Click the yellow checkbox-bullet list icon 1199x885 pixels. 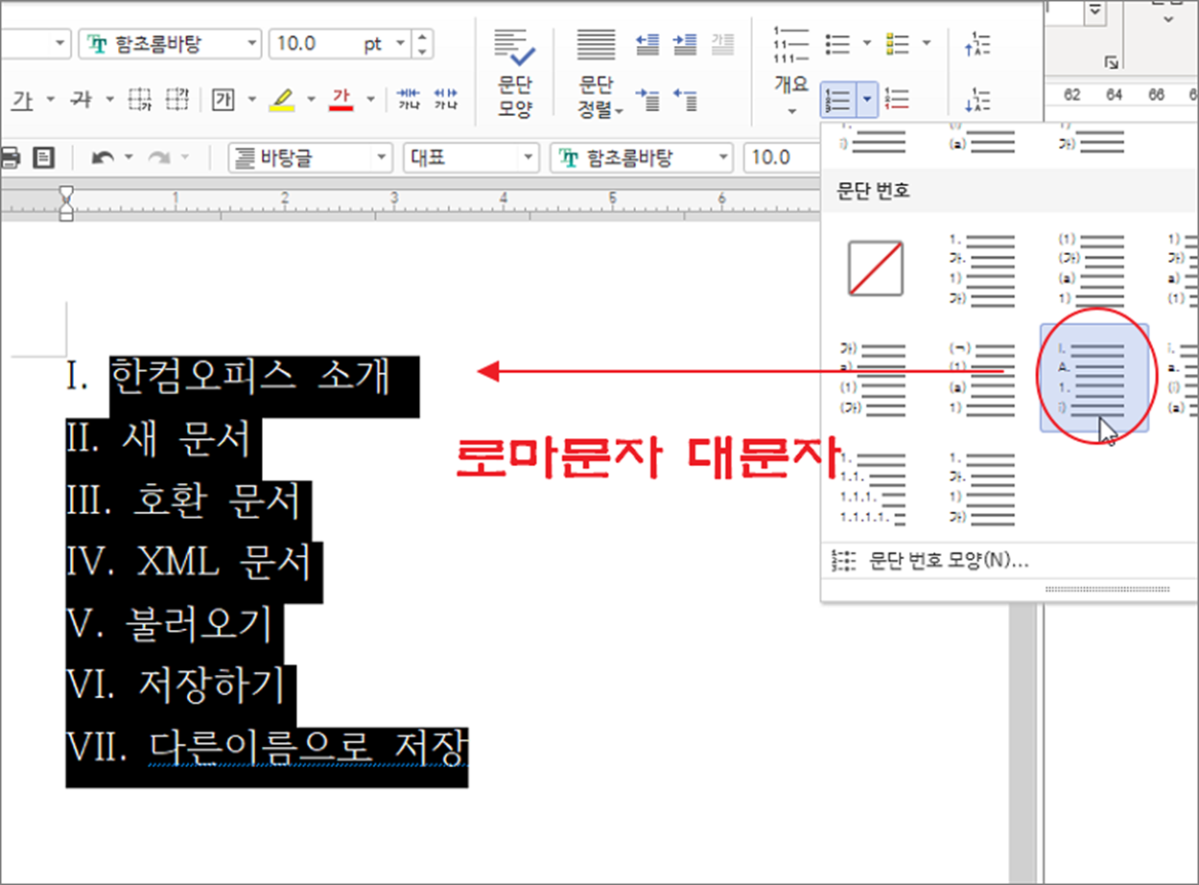pos(898,43)
